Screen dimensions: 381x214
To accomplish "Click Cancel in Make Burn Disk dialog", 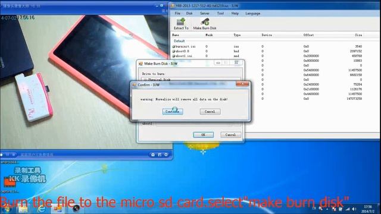I will pos(230,135).
